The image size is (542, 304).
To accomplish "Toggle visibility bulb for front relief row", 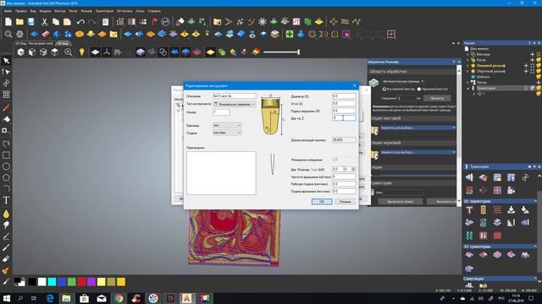I will pyautogui.click(x=539, y=66).
